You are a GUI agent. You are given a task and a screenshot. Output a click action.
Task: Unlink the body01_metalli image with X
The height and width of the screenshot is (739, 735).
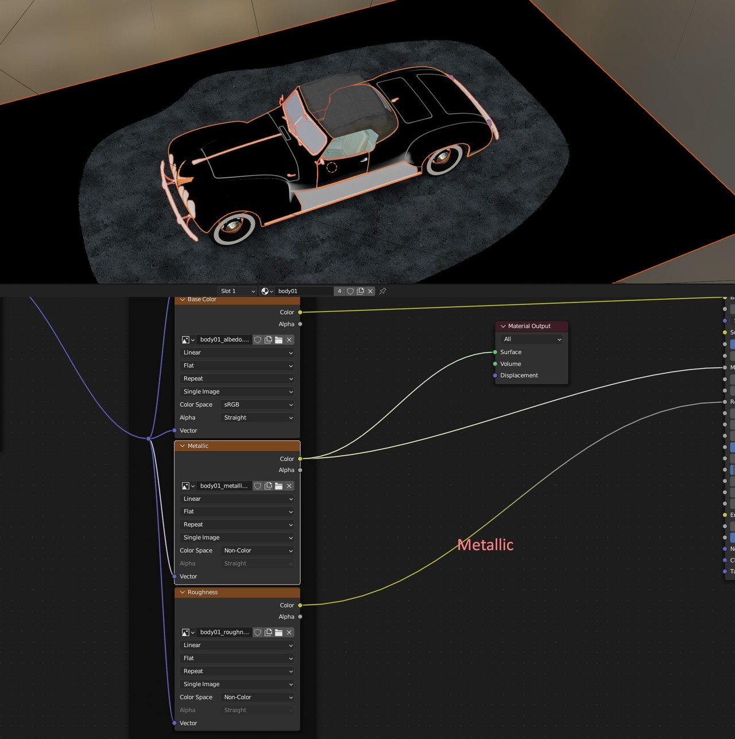click(x=289, y=486)
